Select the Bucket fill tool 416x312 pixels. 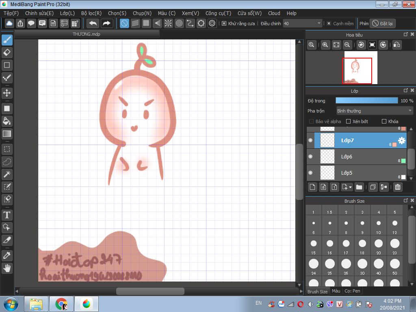(7, 121)
